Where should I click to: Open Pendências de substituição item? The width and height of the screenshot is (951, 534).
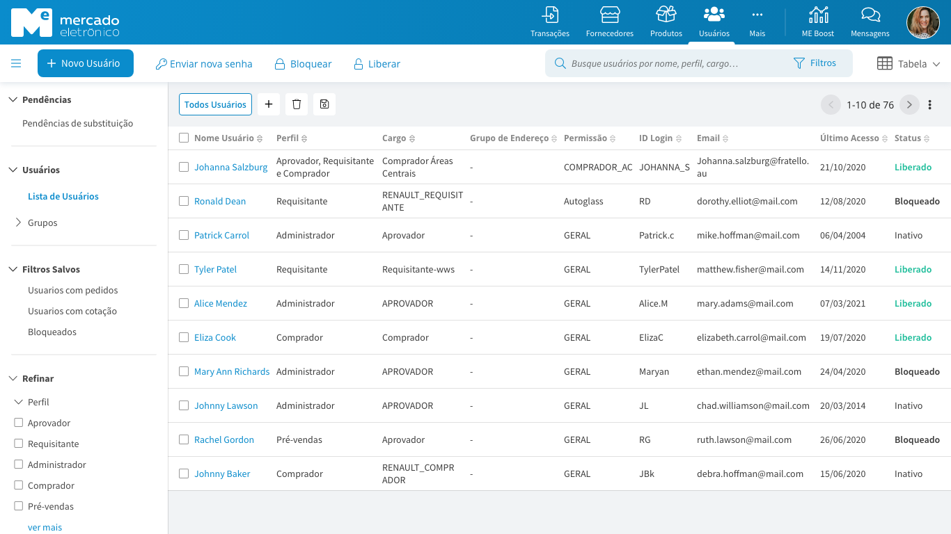pos(77,123)
